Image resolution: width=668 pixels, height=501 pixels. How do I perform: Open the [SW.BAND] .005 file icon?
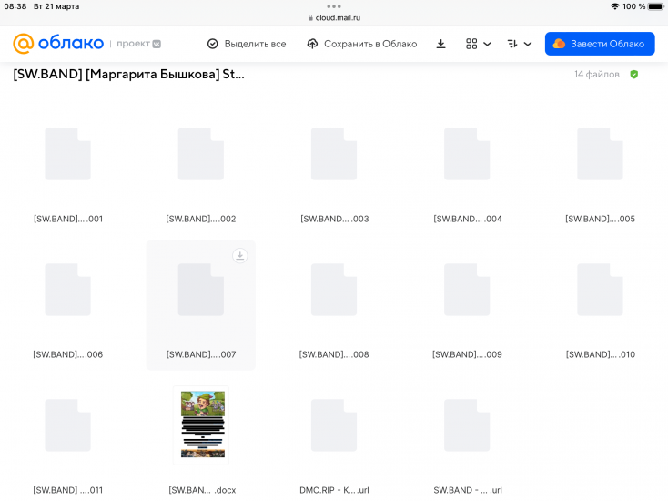pyautogui.click(x=600, y=154)
